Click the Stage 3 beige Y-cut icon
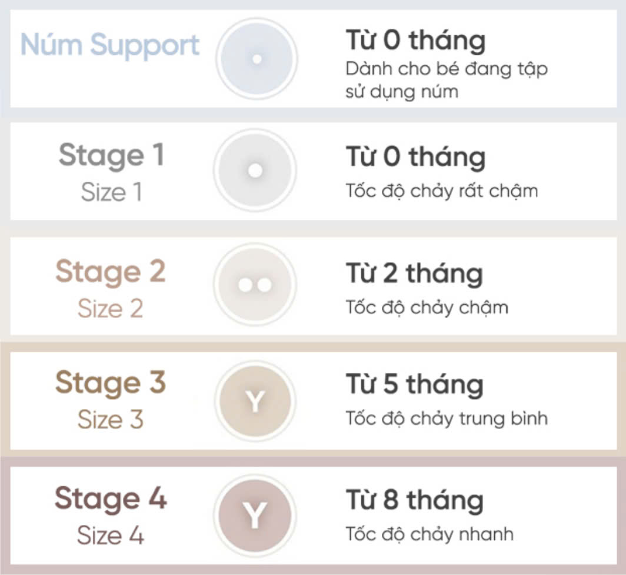 (255, 400)
